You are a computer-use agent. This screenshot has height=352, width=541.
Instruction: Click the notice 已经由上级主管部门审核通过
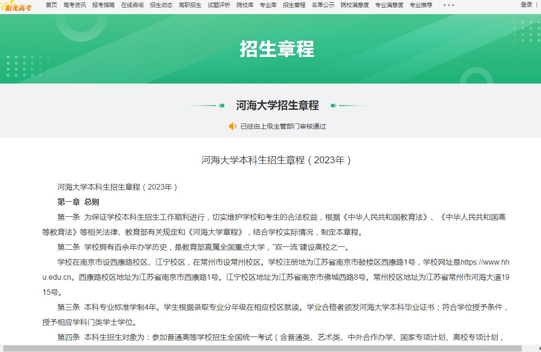pos(283,126)
